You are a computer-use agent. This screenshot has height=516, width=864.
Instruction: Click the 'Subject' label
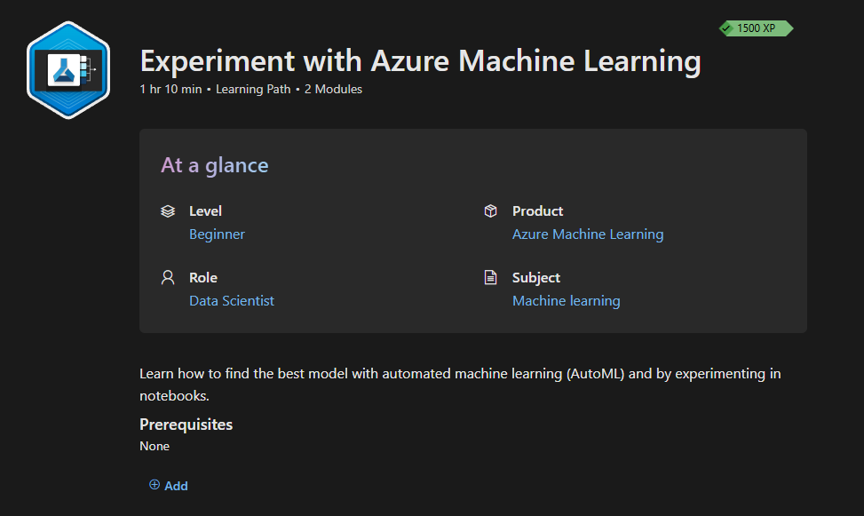[x=536, y=278]
